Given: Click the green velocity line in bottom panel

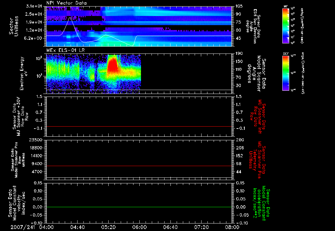Looking at the screenshot, I should point(139,207).
